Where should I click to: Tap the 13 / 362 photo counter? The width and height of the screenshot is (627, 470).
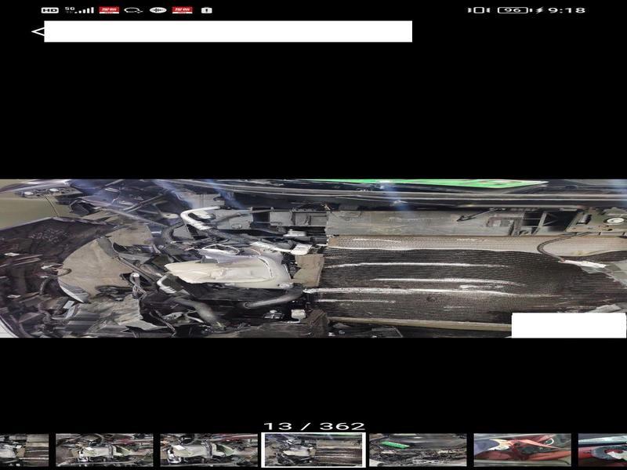313,426
